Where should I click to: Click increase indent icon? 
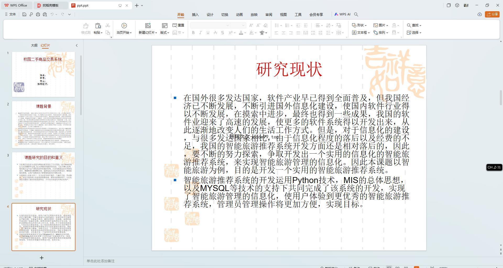tap(305, 25)
